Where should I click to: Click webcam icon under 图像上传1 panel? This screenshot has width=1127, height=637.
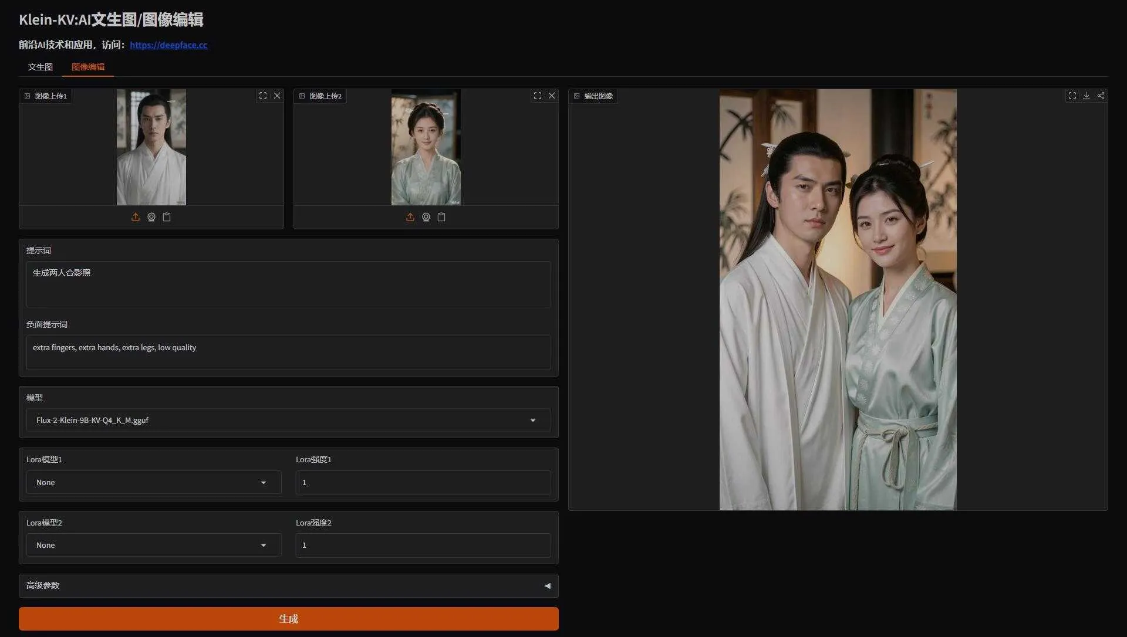coord(151,217)
